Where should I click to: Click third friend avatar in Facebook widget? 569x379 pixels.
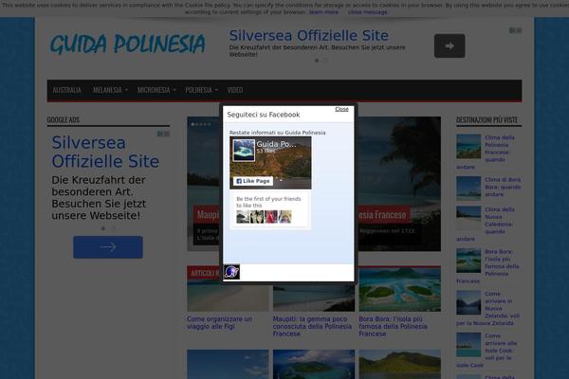click(271, 217)
